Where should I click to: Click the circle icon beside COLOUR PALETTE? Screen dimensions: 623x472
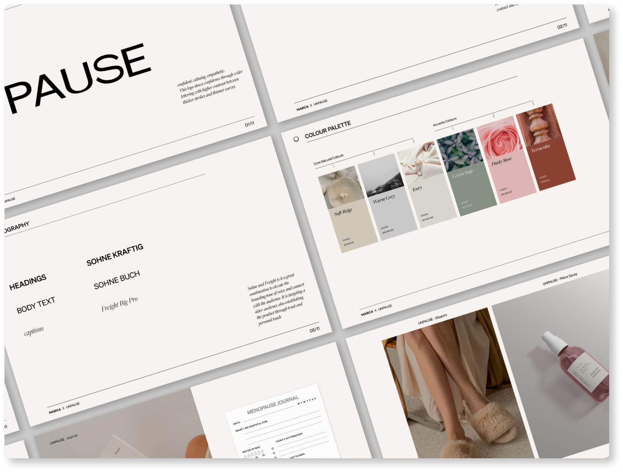296,139
